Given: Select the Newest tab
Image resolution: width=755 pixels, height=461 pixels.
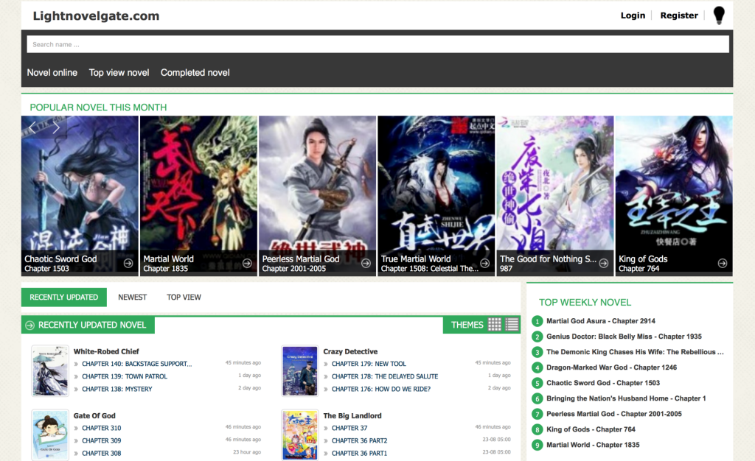Looking at the screenshot, I should pyautogui.click(x=133, y=298).
